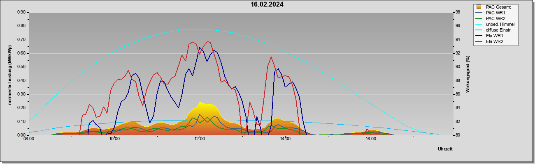Select the PAC WR1 legend entry
The width and height of the screenshot is (535, 164).
click(491, 13)
